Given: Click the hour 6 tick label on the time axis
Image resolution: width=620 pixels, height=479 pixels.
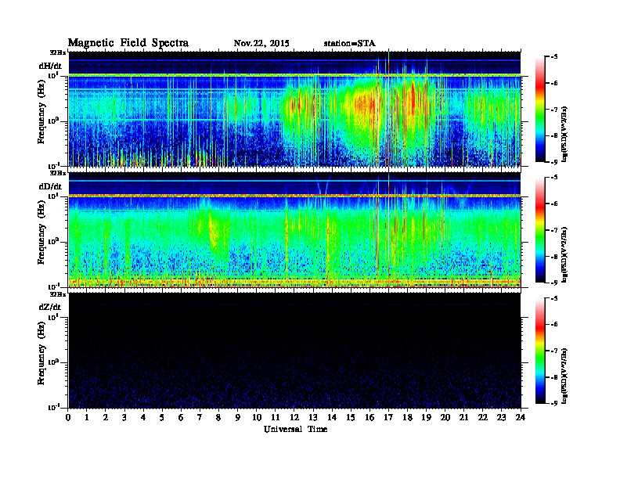Looking at the screenshot, I should click(x=181, y=417).
